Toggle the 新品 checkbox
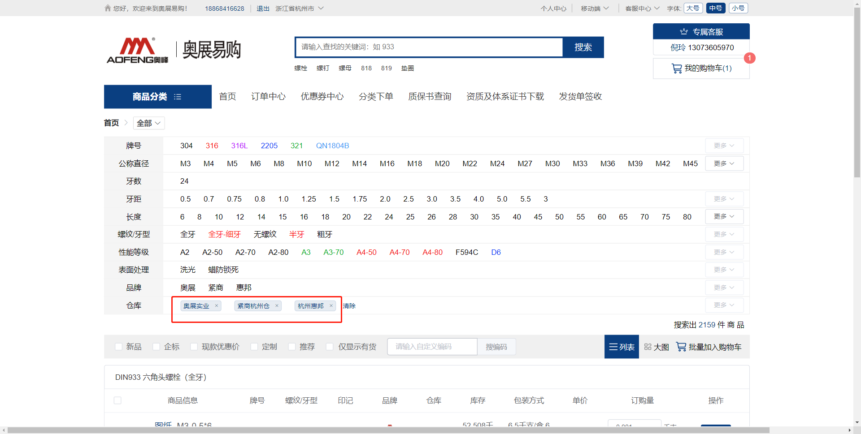This screenshot has height=434, width=861. point(118,347)
